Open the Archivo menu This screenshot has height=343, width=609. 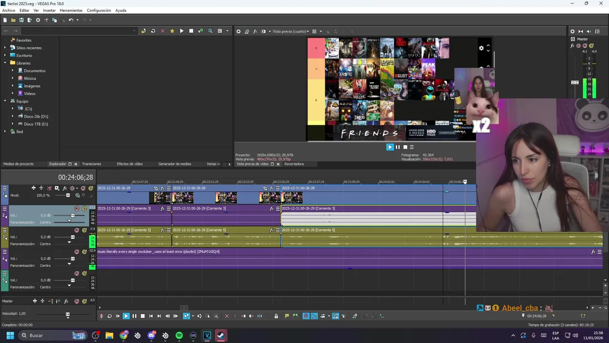point(9,10)
